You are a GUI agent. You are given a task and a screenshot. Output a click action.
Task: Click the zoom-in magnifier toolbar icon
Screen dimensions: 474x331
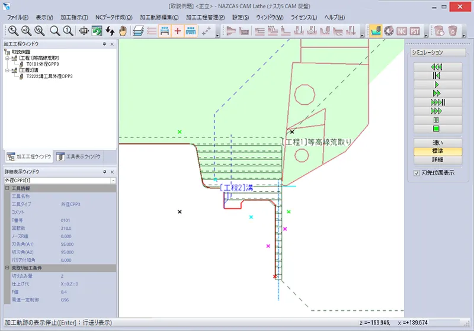[x=12, y=31]
